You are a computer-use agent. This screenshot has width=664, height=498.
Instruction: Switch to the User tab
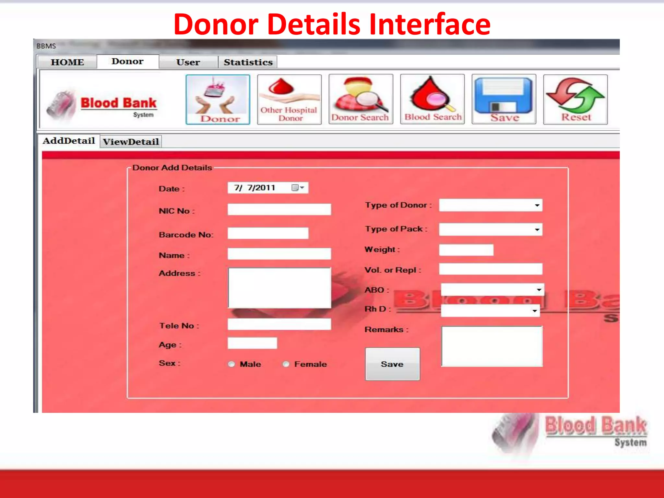tap(188, 62)
